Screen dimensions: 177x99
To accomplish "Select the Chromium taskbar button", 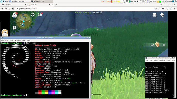I will pos(19,1).
